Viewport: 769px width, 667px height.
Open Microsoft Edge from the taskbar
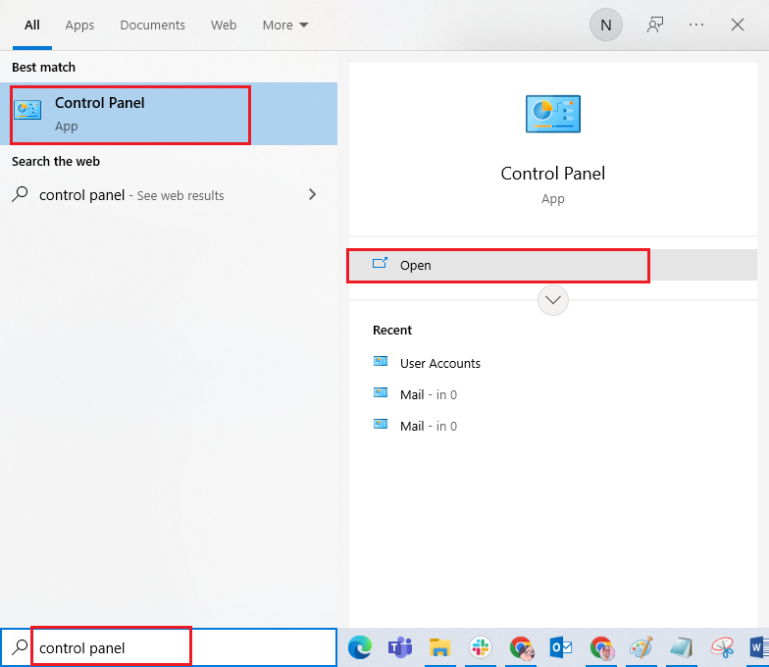pyautogui.click(x=360, y=647)
